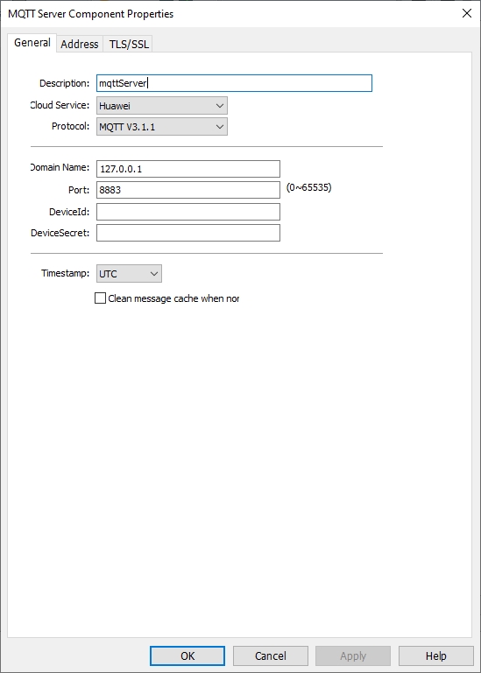Image resolution: width=481 pixels, height=673 pixels.
Task: Open the Protocol MQTT V3.1.1 dropdown
Action: [161, 127]
